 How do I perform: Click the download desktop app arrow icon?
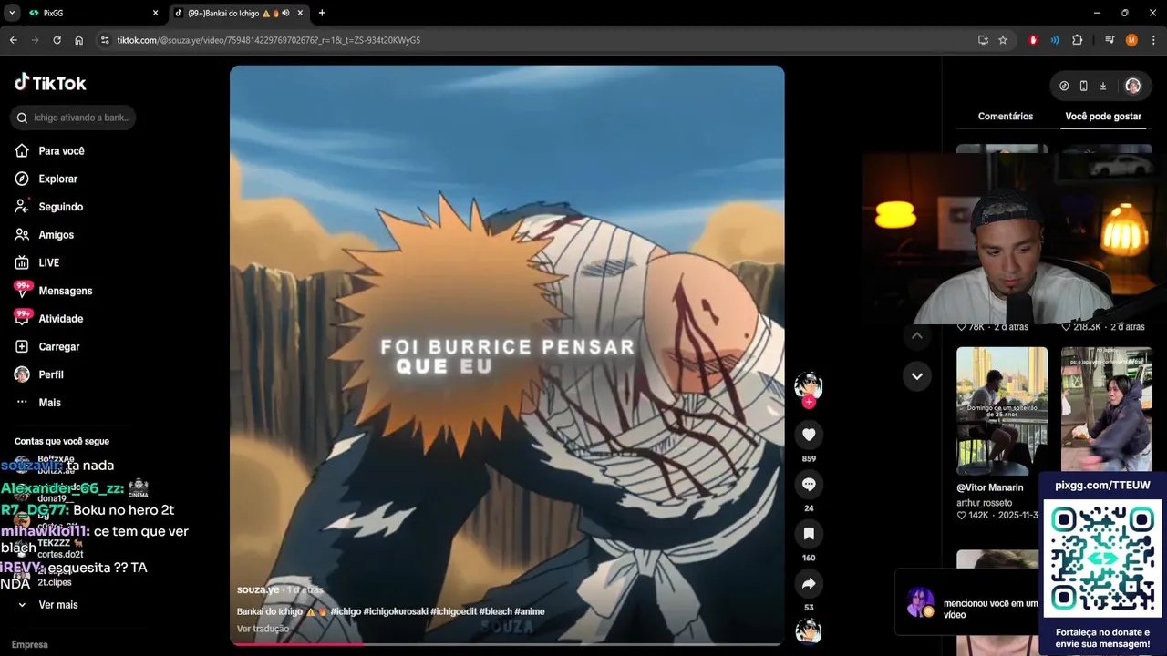[1102, 86]
